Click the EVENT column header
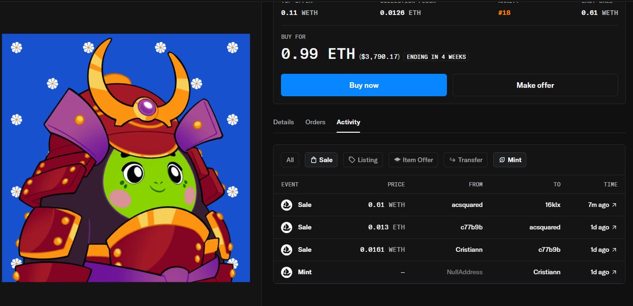 tap(290, 184)
